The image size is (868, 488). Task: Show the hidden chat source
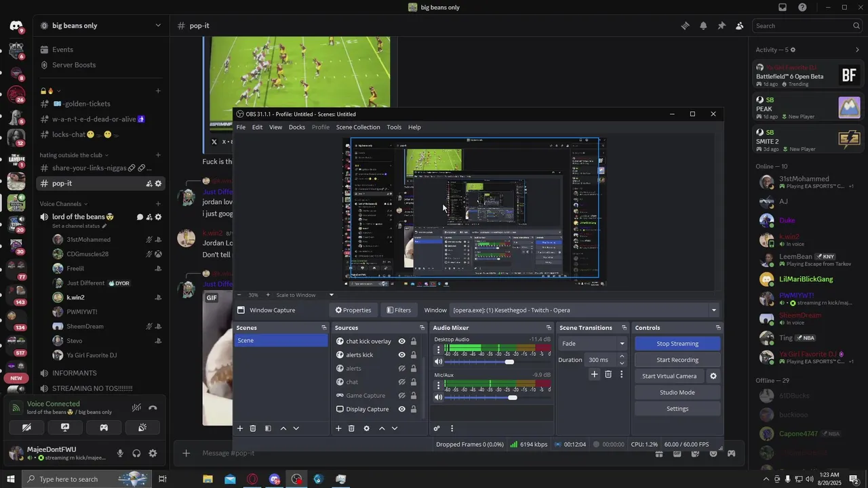401,382
